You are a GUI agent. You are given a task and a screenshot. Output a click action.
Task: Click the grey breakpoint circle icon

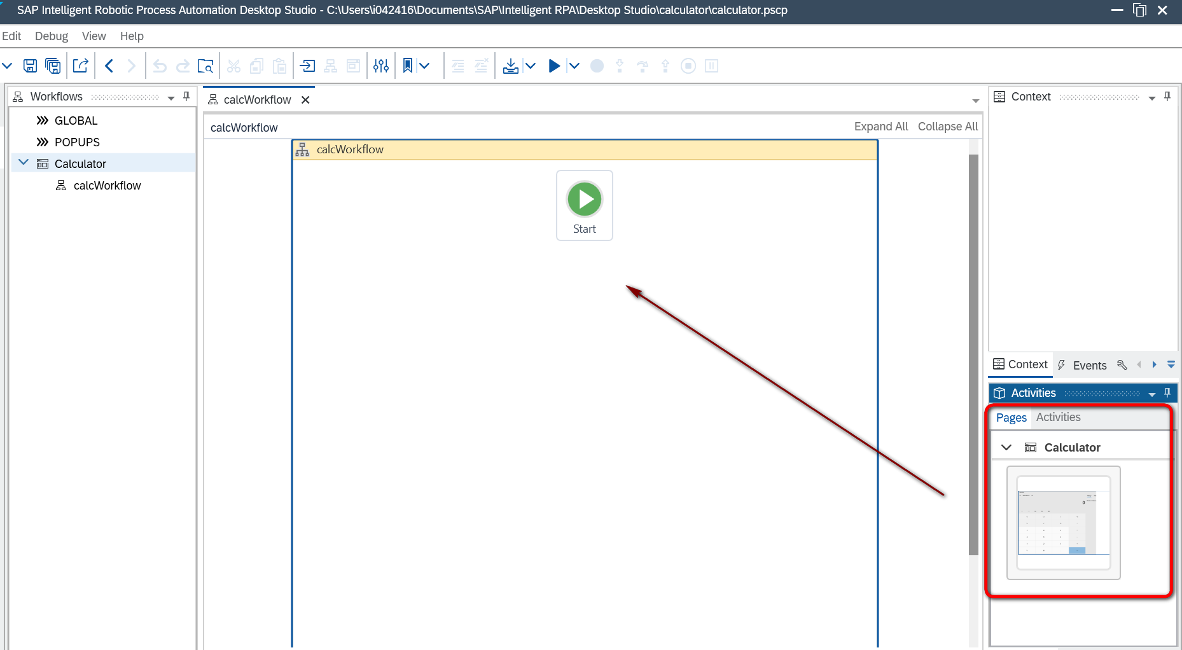coord(597,66)
